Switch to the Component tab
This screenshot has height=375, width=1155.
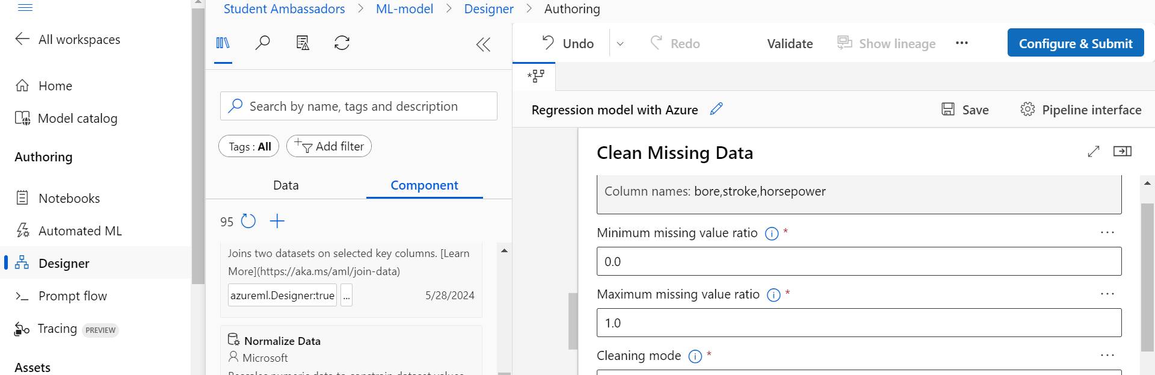coord(424,185)
